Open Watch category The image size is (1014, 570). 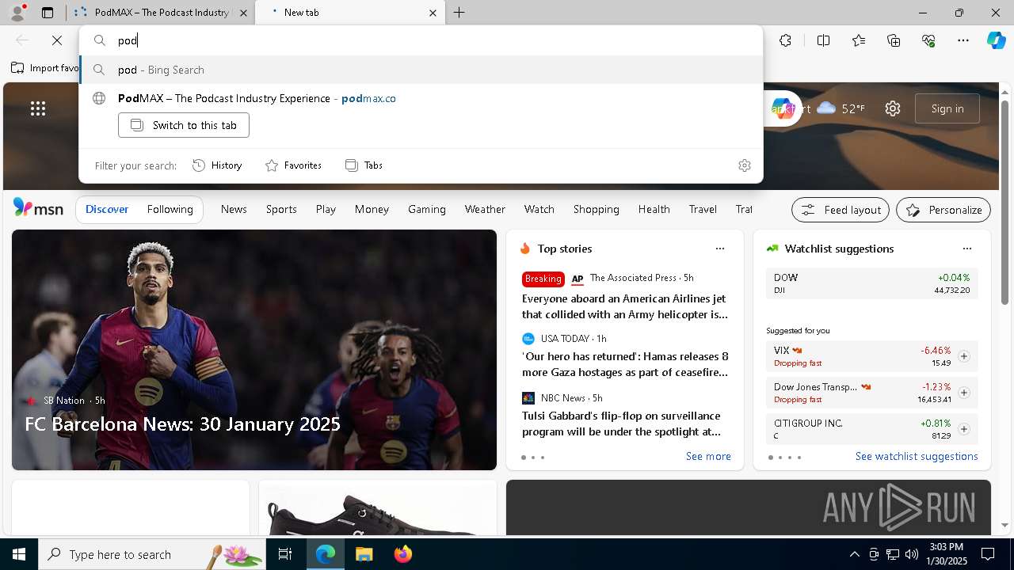(539, 209)
